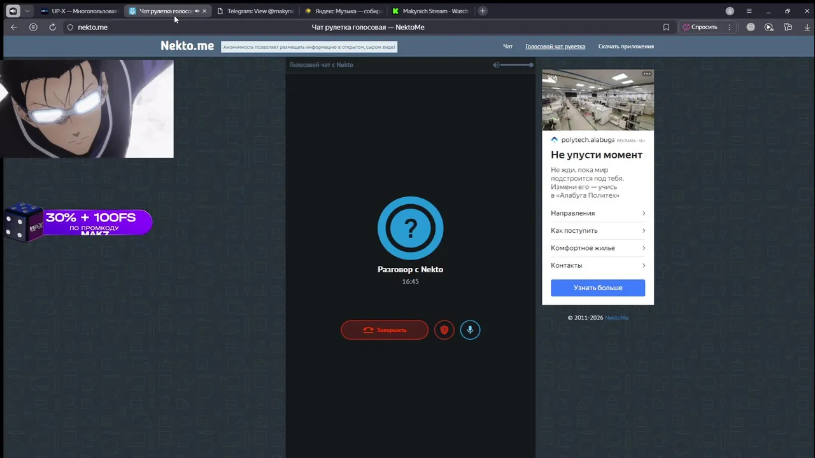Image resolution: width=815 pixels, height=458 pixels.
Task: Switch to the Яндекс Музыка tab
Action: [343, 11]
